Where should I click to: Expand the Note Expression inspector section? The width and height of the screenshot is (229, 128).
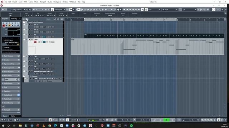[x=11, y=68]
